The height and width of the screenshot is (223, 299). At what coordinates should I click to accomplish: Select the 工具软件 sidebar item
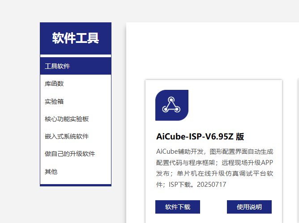pyautogui.click(x=76, y=66)
